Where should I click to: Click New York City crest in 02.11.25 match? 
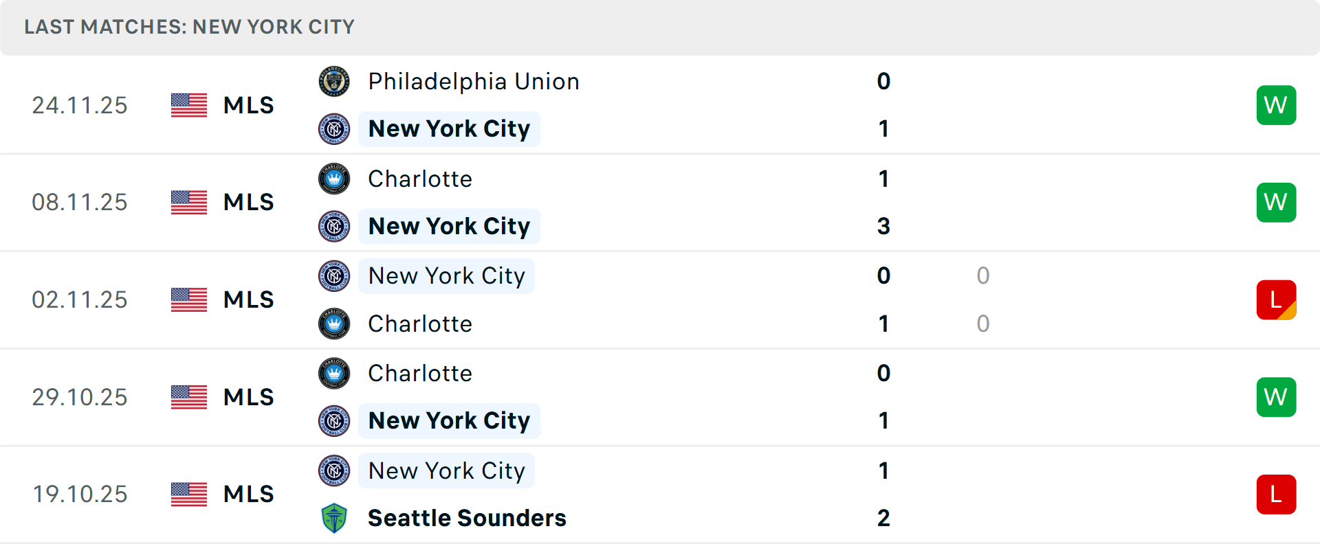(334, 276)
